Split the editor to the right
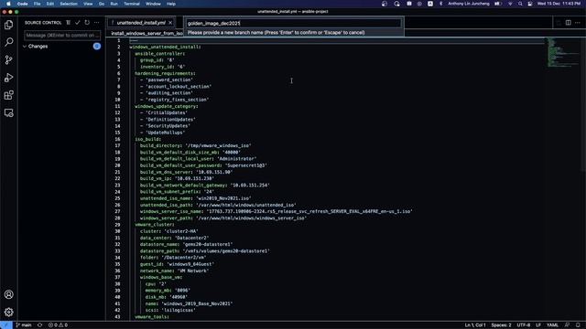 pos(568,22)
